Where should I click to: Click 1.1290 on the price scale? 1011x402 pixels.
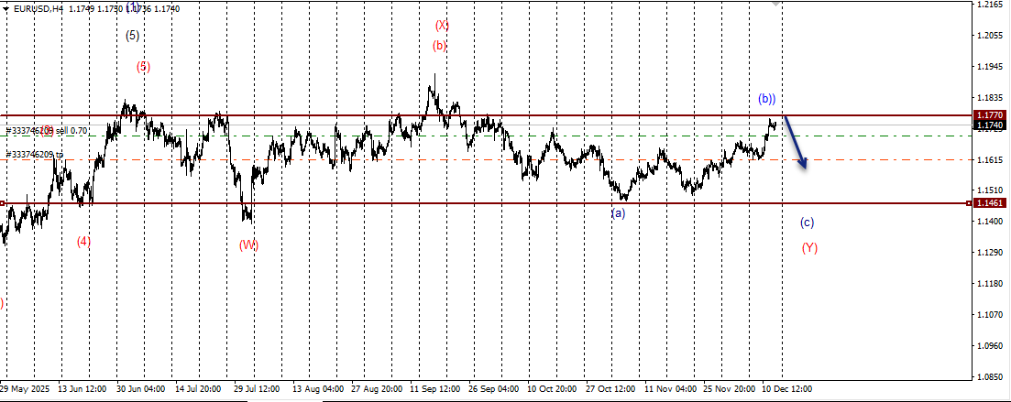[x=990, y=253]
